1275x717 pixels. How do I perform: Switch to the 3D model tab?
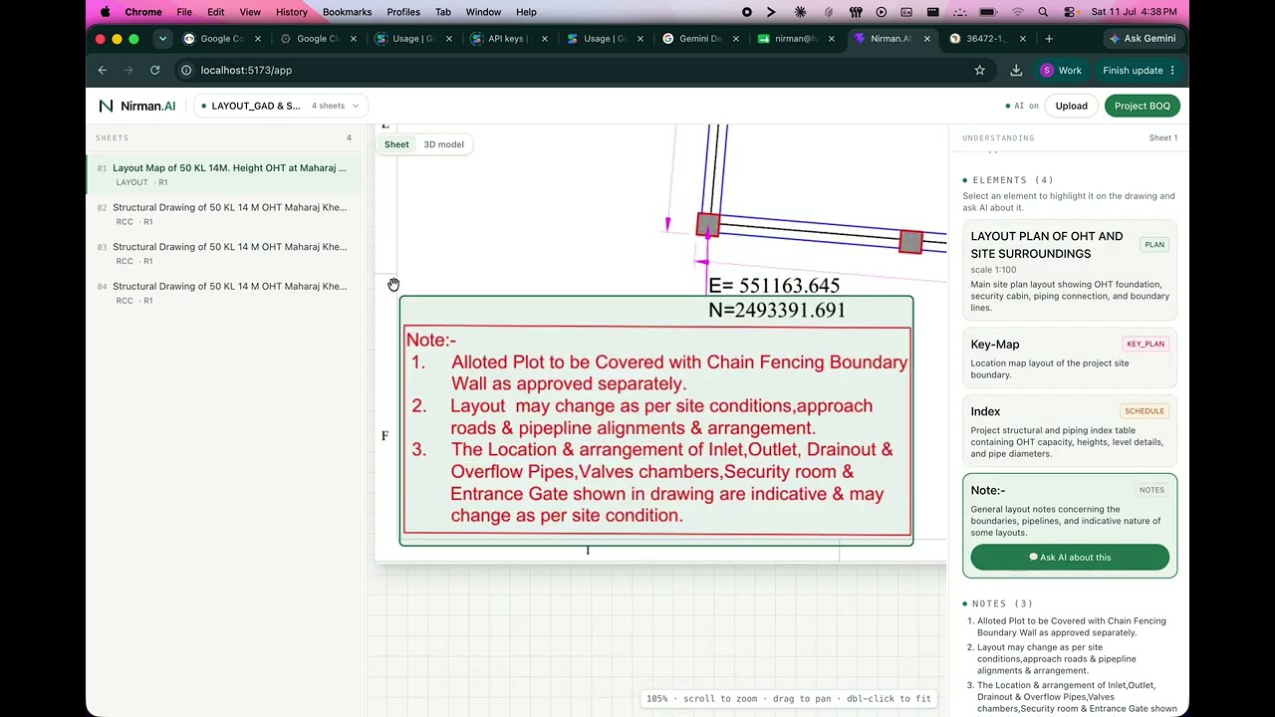tap(443, 144)
